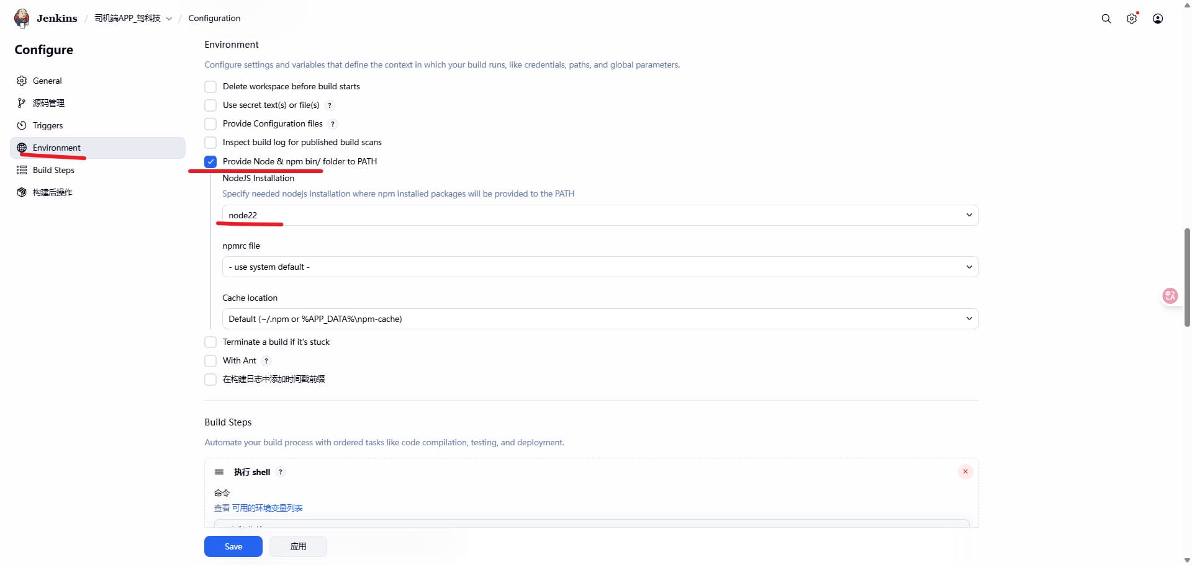Uncheck Provide Node & npm bin/ folder
Screen dimensions: 1192x565
point(210,162)
